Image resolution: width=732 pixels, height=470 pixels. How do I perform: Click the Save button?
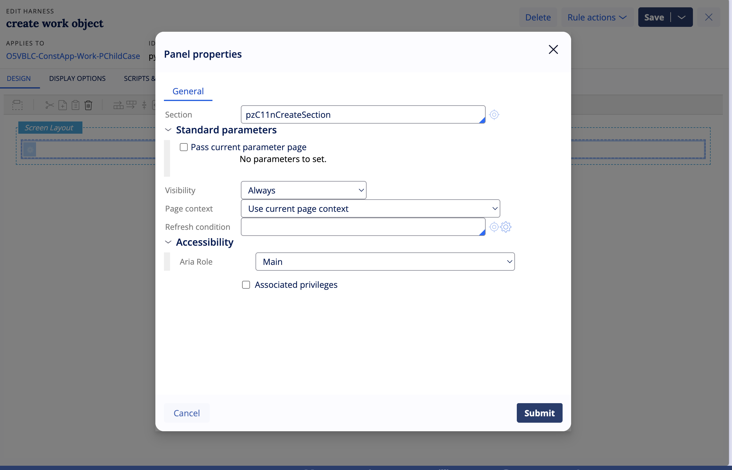tap(654, 17)
